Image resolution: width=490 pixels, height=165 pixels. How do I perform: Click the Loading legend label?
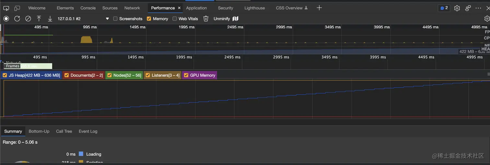coord(94,154)
